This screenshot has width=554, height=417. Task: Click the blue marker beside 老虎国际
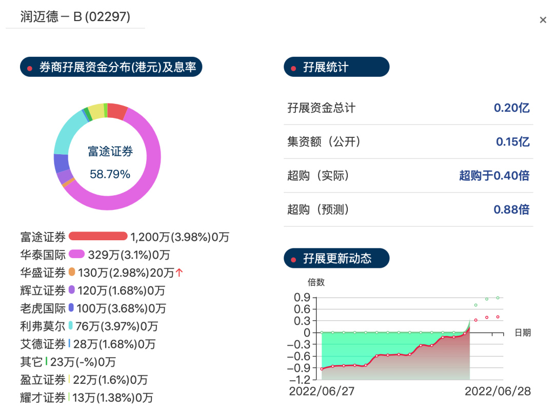pyautogui.click(x=71, y=308)
